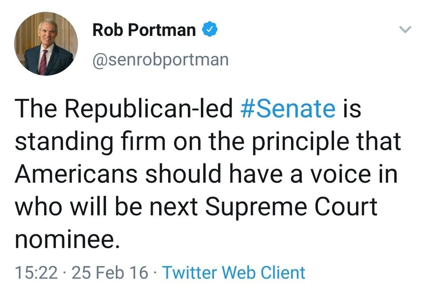Click the 15:22 tweet timestamp
Image resolution: width=425 pixels, height=289 pixels.
pyautogui.click(x=36, y=273)
